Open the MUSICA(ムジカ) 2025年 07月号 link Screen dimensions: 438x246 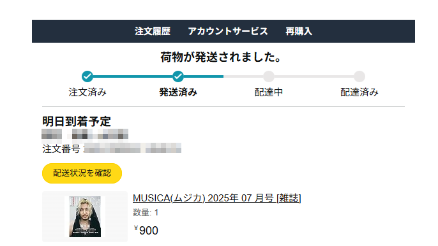pyautogui.click(x=217, y=198)
